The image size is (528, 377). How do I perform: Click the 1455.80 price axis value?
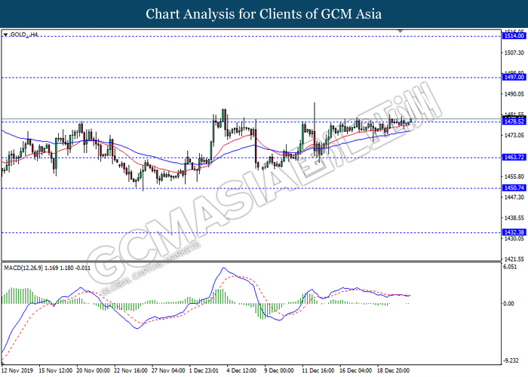[514, 176]
